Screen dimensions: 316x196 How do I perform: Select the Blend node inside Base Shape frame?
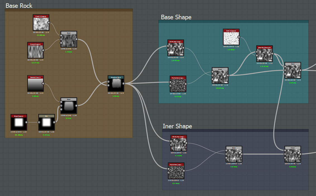point(220,76)
